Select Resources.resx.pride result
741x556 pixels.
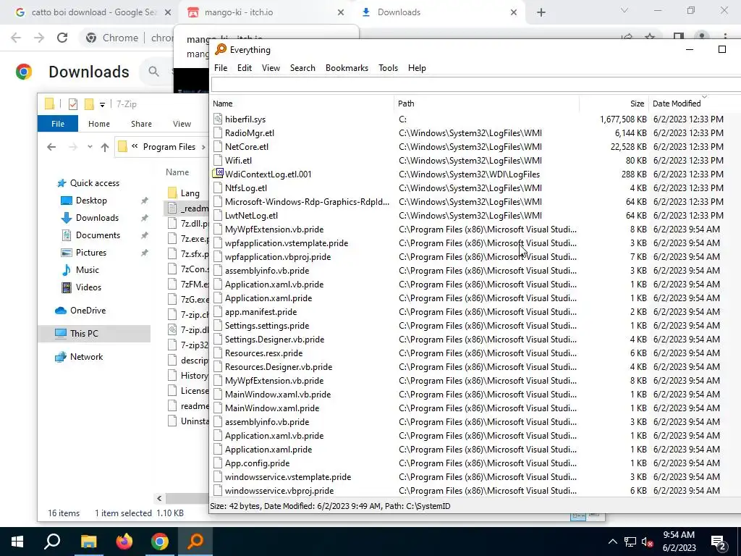(475, 353)
